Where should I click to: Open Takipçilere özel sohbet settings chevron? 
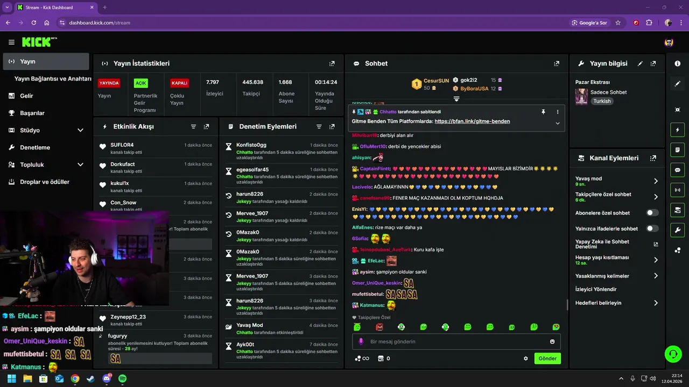[x=656, y=197]
